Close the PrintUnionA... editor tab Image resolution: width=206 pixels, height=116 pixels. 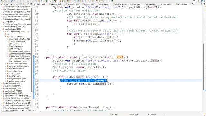[x=190, y=4]
